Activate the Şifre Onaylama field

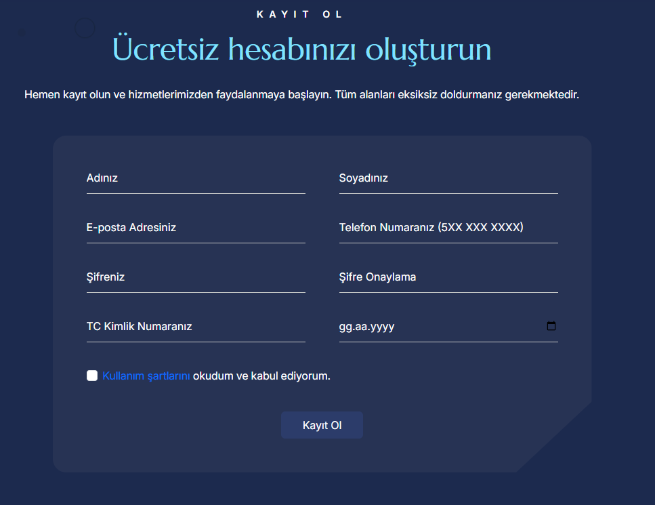[448, 278]
